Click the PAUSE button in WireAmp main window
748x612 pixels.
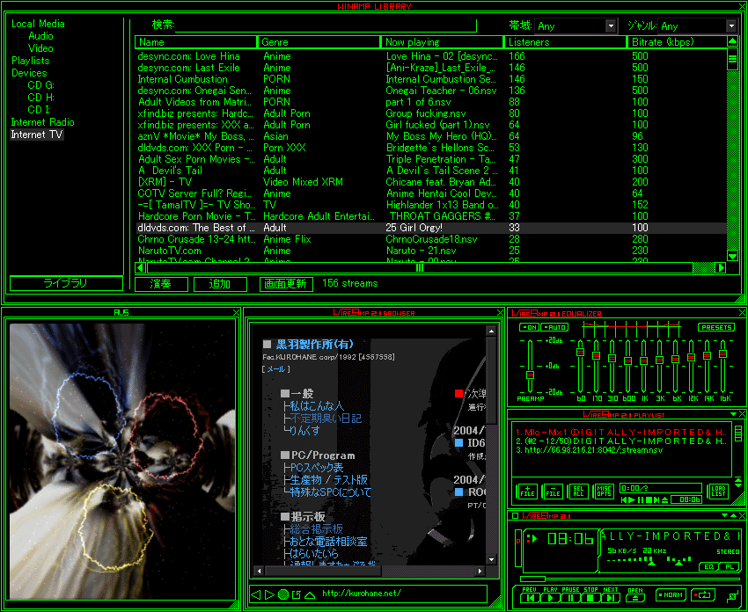coord(570,598)
